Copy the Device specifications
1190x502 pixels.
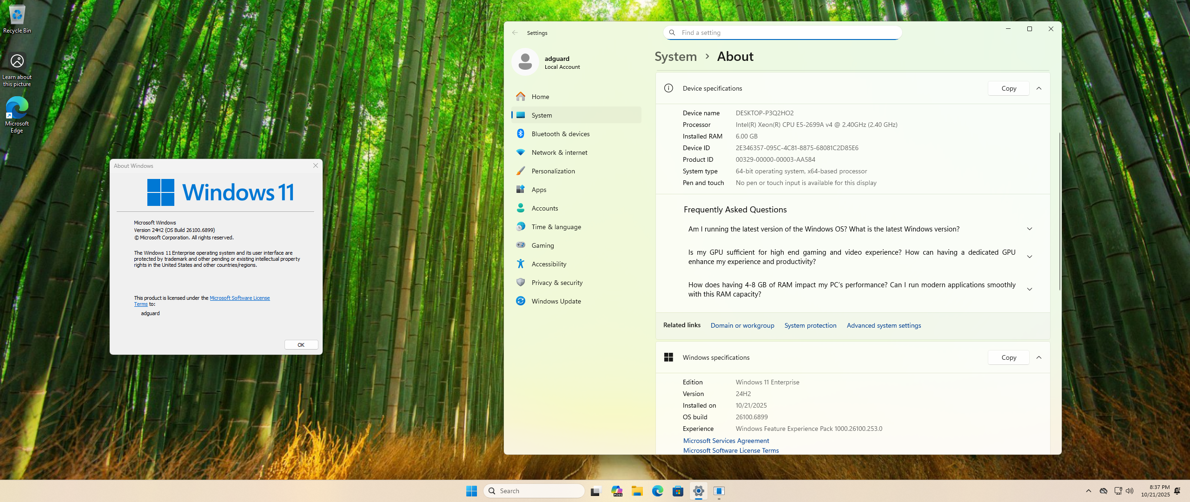click(1008, 88)
